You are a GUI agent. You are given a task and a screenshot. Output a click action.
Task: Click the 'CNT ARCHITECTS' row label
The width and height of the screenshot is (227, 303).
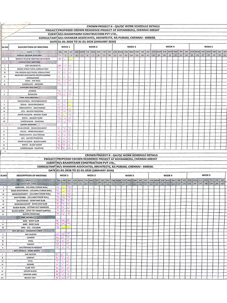coord(33,66)
